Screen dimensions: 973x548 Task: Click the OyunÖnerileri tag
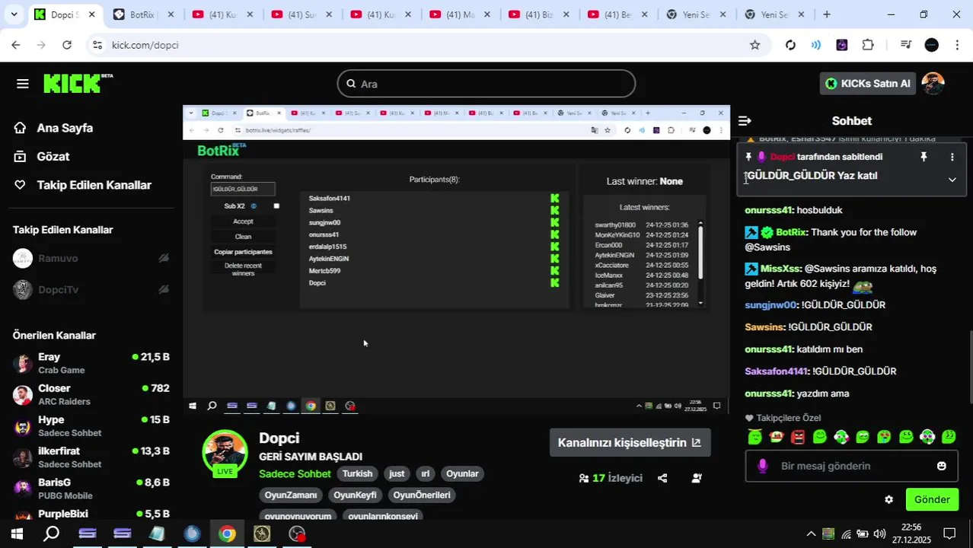coord(422,495)
